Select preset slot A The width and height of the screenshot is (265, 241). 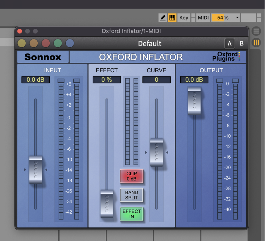pyautogui.click(x=229, y=43)
